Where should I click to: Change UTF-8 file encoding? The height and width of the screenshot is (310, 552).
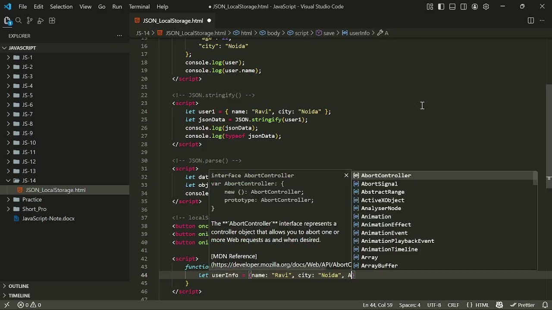point(434,305)
